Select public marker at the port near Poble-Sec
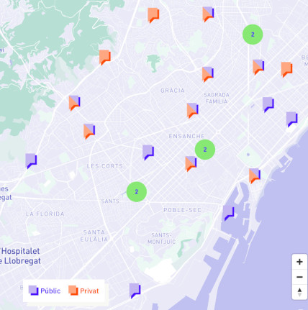Image resolution: width=308 pixels, height=310 pixels. click(228, 213)
